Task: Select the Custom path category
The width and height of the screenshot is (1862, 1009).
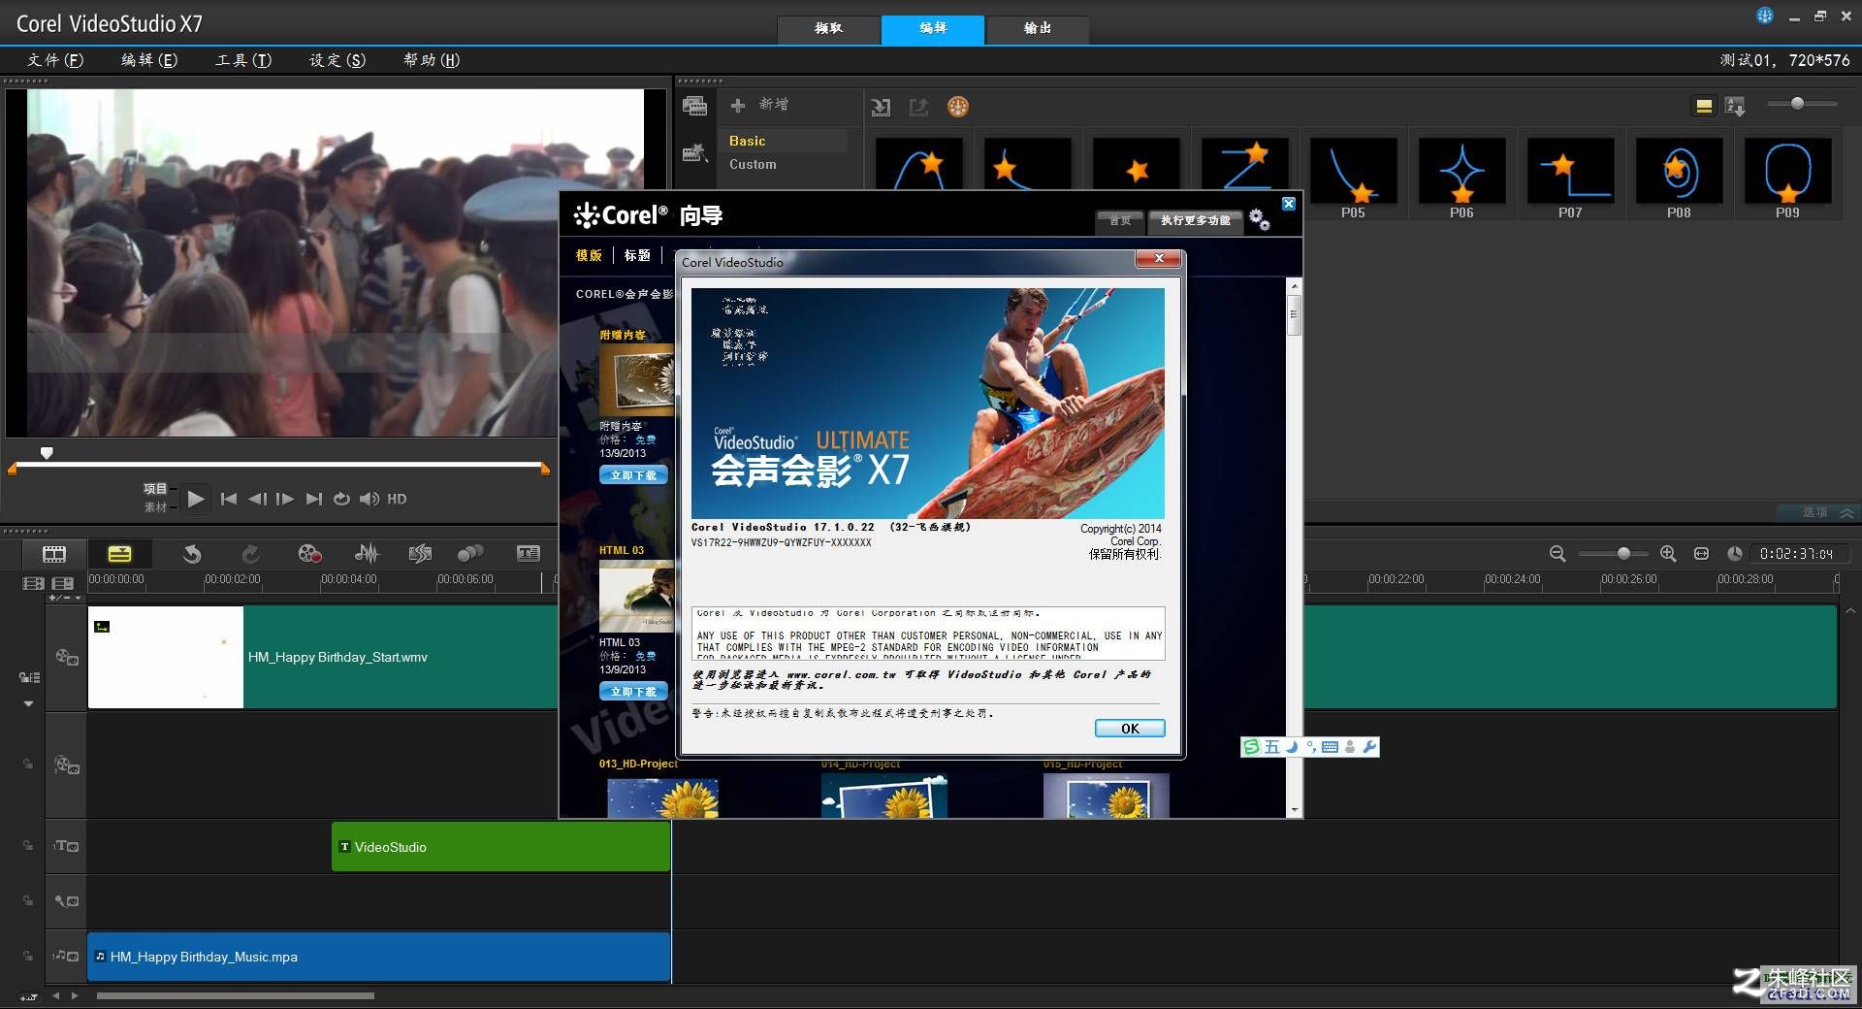Action: [753, 165]
